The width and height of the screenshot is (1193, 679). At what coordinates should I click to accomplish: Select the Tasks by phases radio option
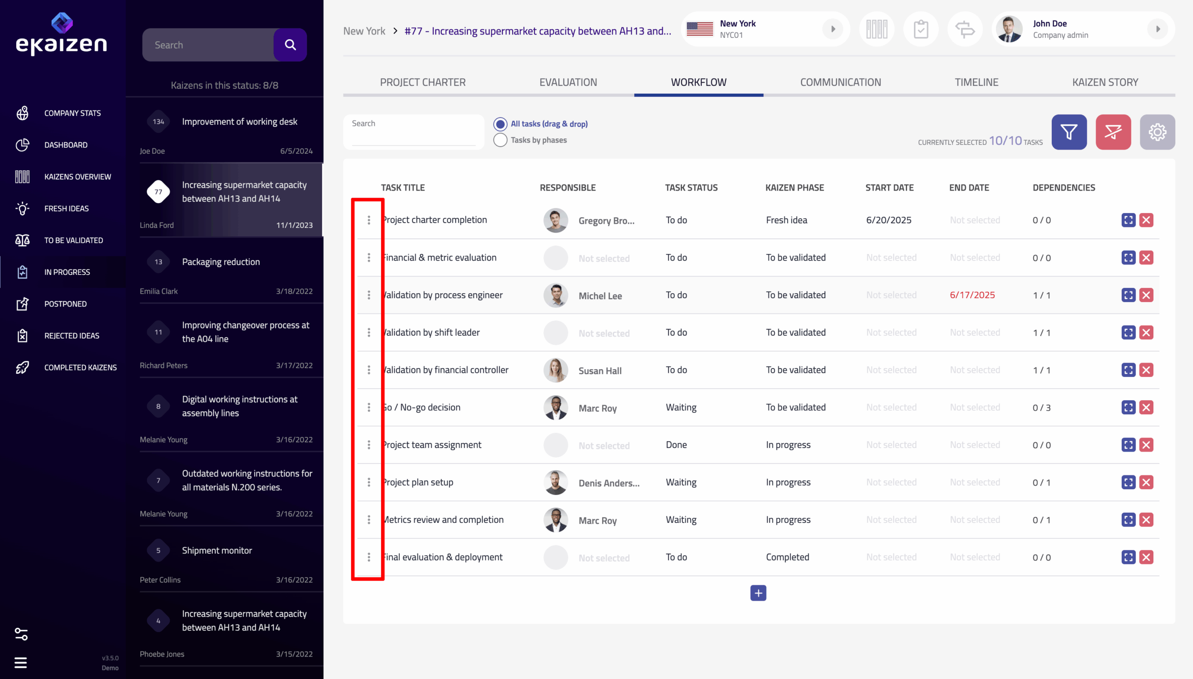500,140
